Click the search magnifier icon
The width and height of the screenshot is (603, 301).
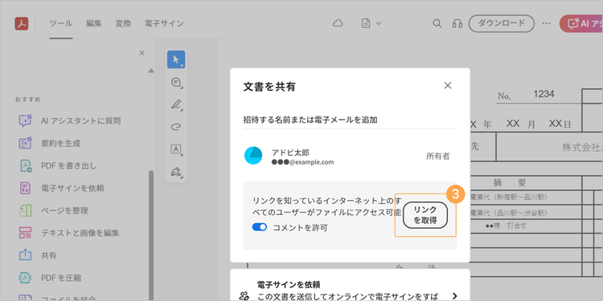tap(437, 23)
